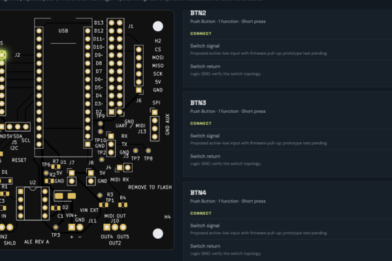Screen dimensions: 392x261
Task: Click the VIN EXT silkscreen label
Action: (x=89, y=210)
